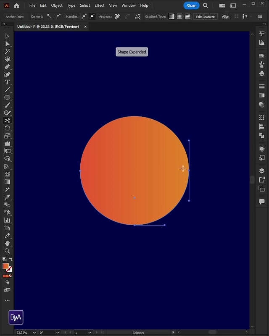Click the Edit Gradient button
This screenshot has width=269, height=336.
[x=206, y=16]
